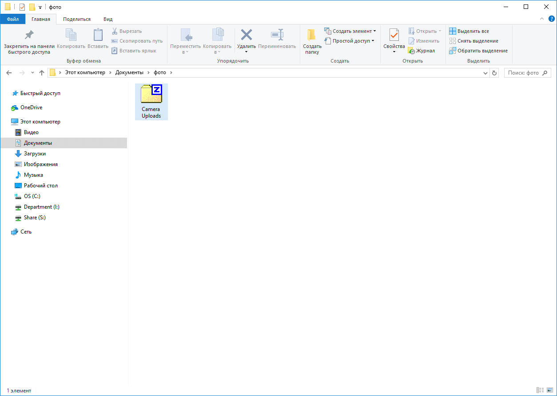Open the File (Файл) menu
The image size is (557, 396).
click(12, 19)
